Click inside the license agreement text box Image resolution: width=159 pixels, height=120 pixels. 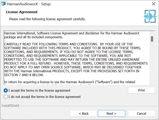click(x=77, y=58)
